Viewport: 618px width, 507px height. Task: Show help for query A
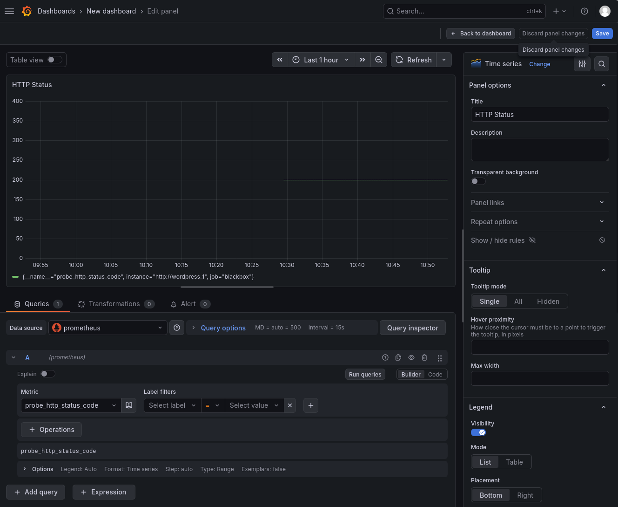click(x=385, y=357)
